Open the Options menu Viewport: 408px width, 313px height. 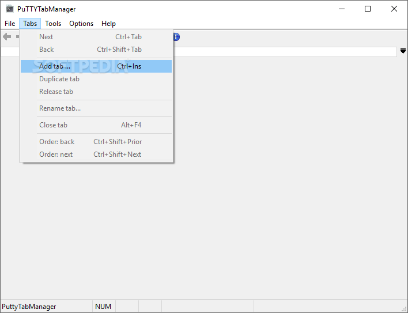pos(81,24)
